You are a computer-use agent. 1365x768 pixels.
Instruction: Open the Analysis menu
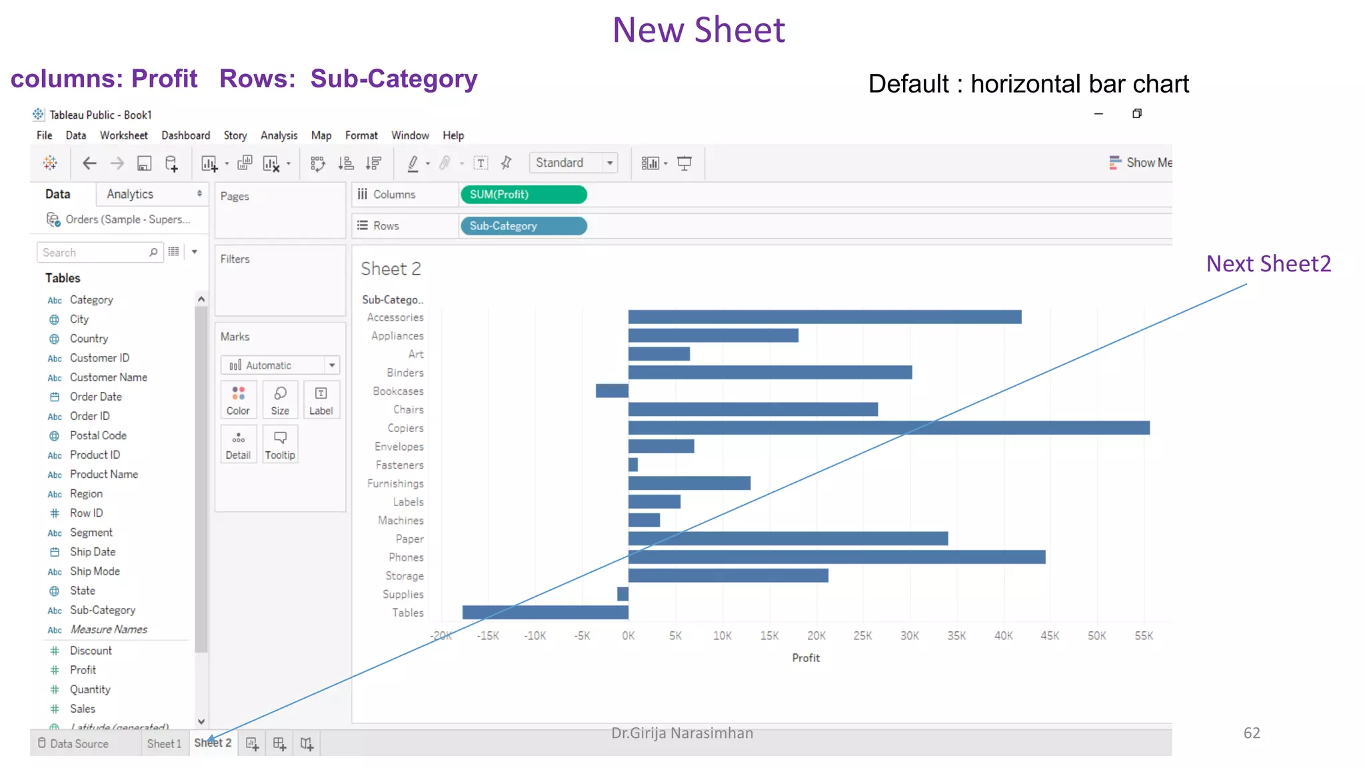click(x=279, y=135)
